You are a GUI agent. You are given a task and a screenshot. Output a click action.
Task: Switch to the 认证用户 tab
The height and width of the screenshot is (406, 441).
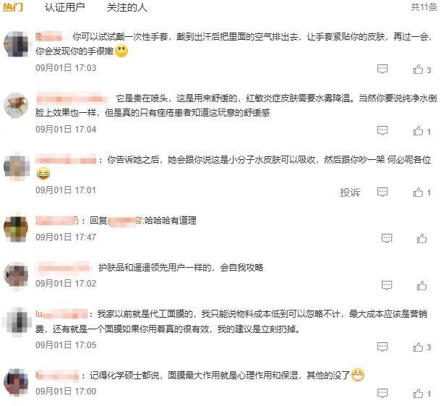point(64,7)
